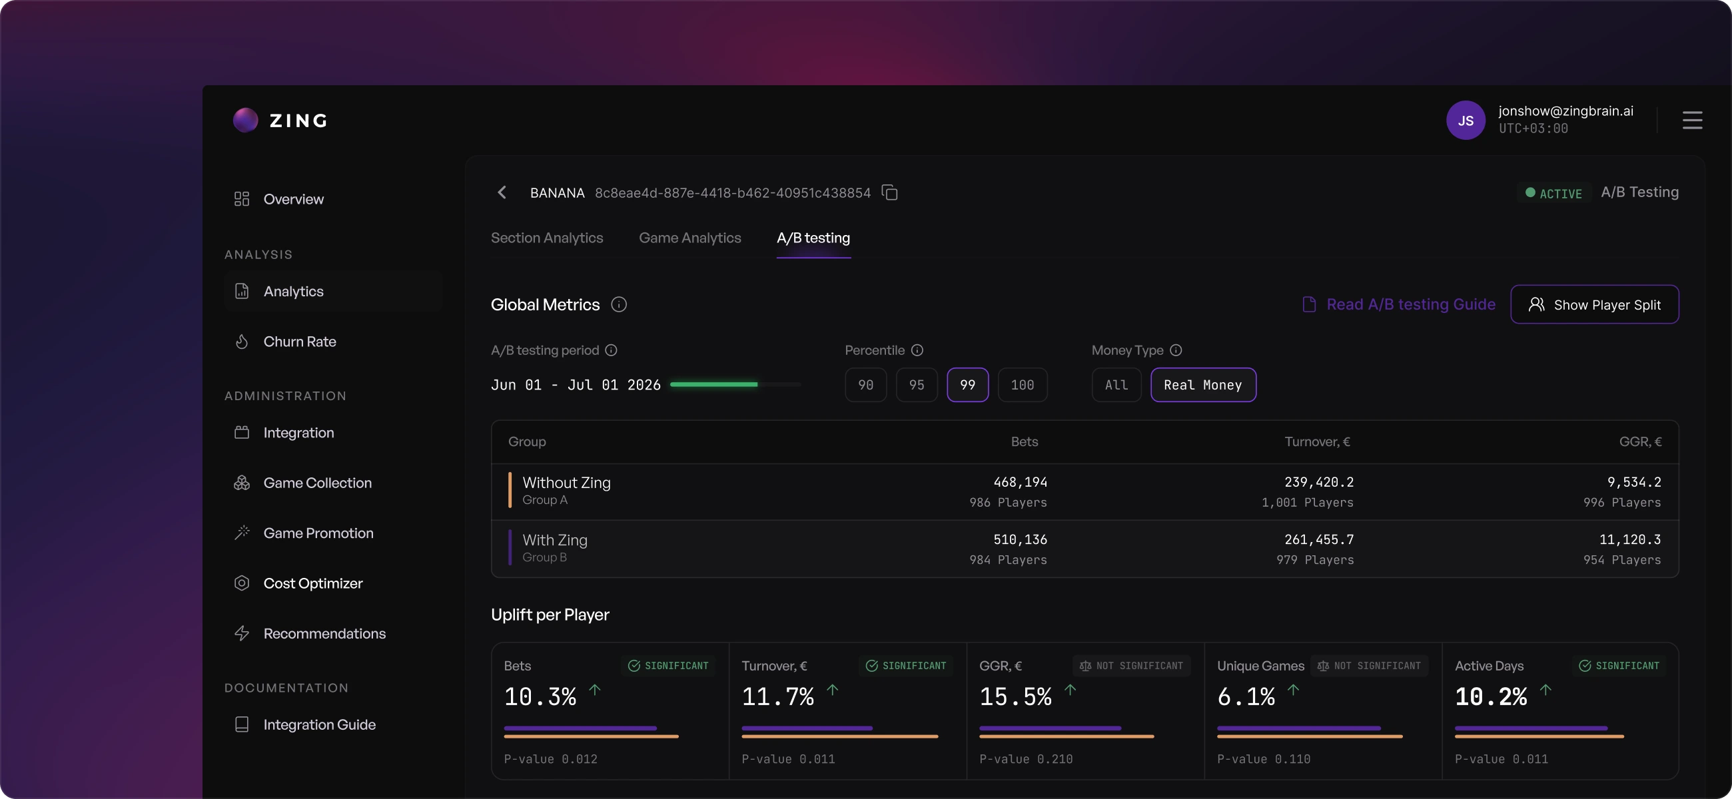Open Integration in the sidebar
This screenshot has height=799, width=1732.
(333, 432)
